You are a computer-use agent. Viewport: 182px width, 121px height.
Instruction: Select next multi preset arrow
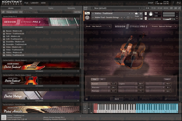[142, 8]
